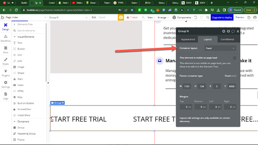Click the width W input field

(x=187, y=86)
